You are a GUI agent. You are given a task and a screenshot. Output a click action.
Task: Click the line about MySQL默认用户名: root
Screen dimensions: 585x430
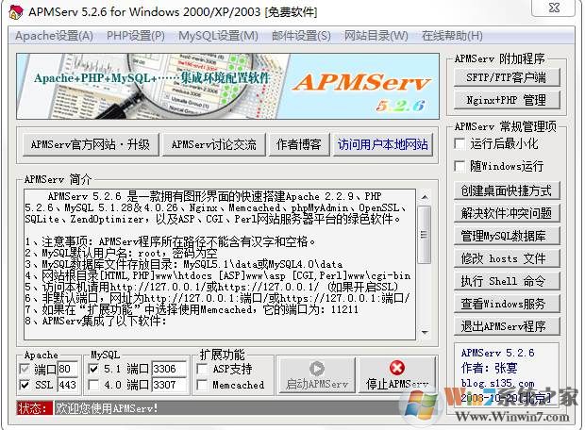122,254
